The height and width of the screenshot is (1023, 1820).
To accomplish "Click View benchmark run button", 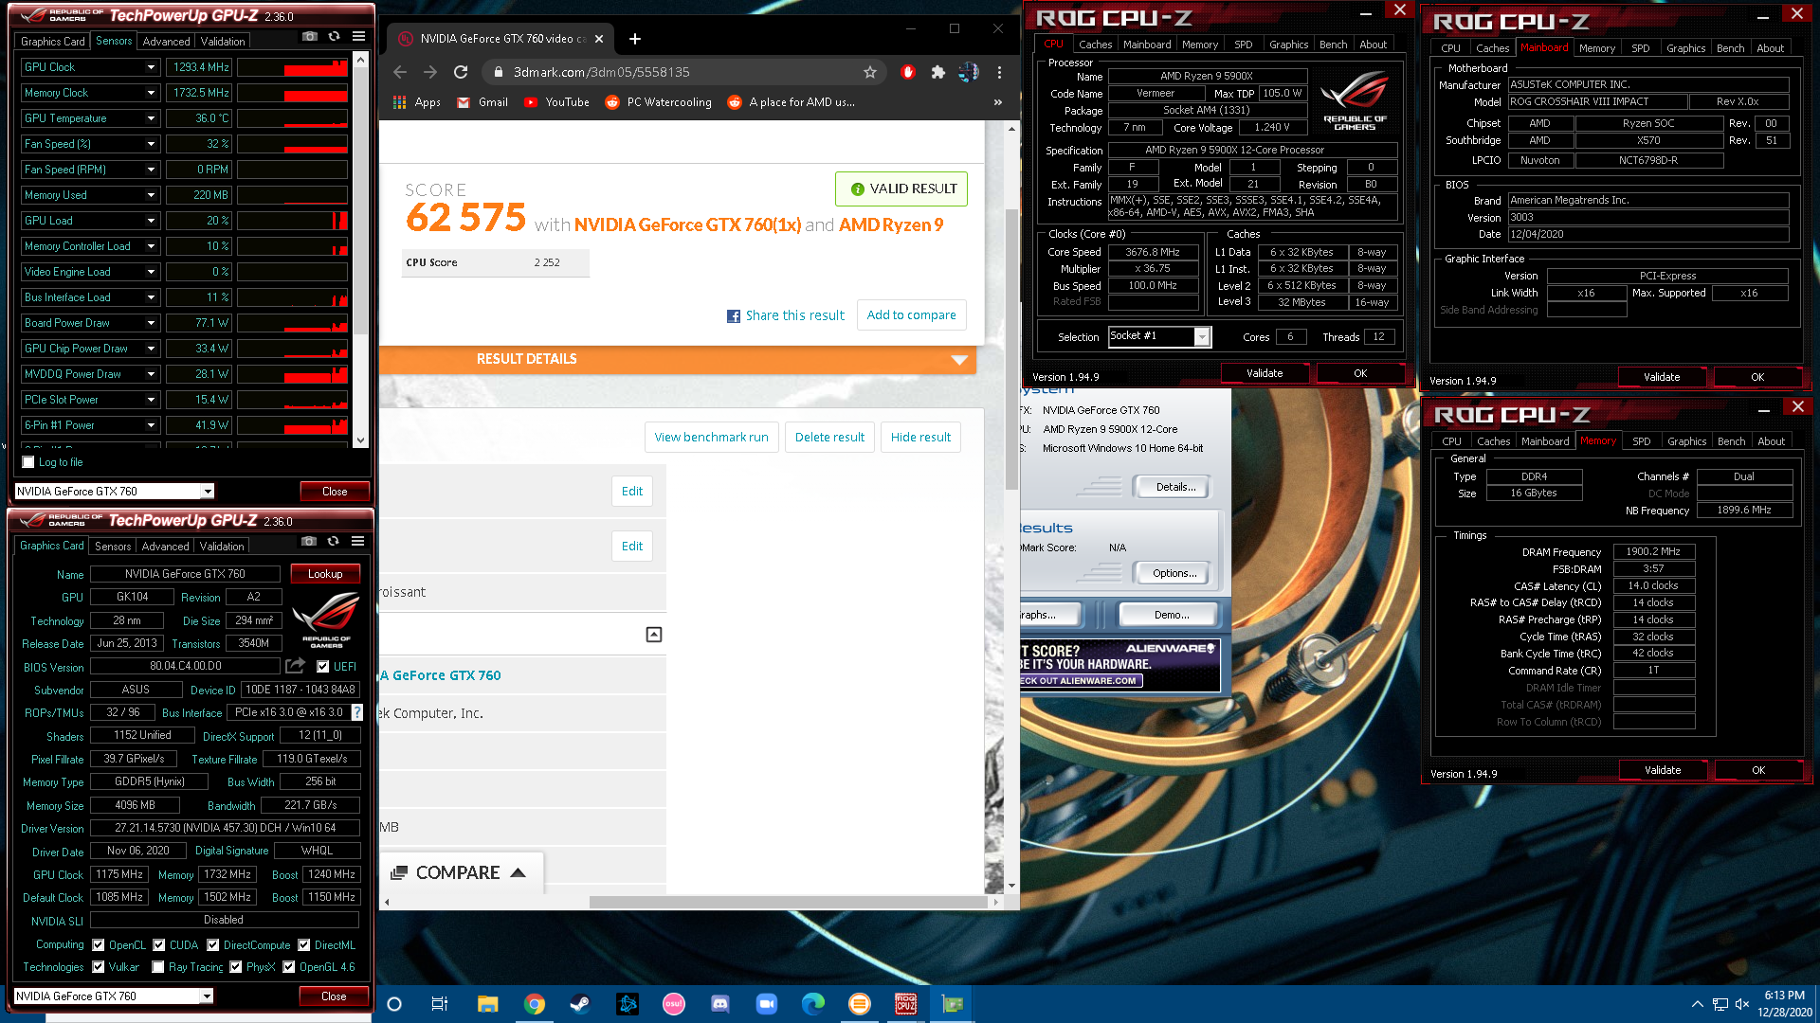I will pos(711,437).
